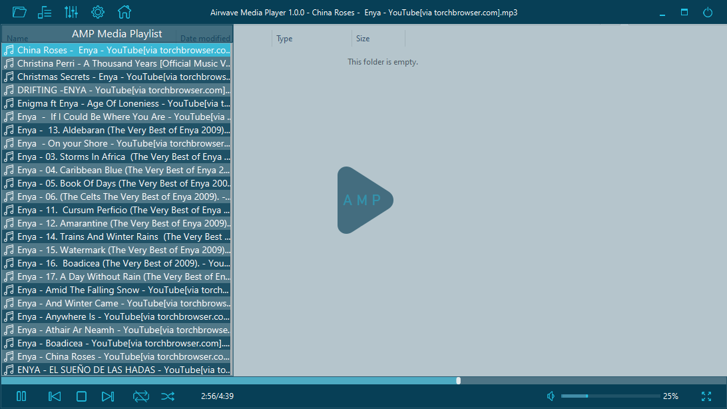Image resolution: width=727 pixels, height=409 pixels.
Task: Select 'Enya - 12. Amarantine' track
Action: click(x=117, y=224)
